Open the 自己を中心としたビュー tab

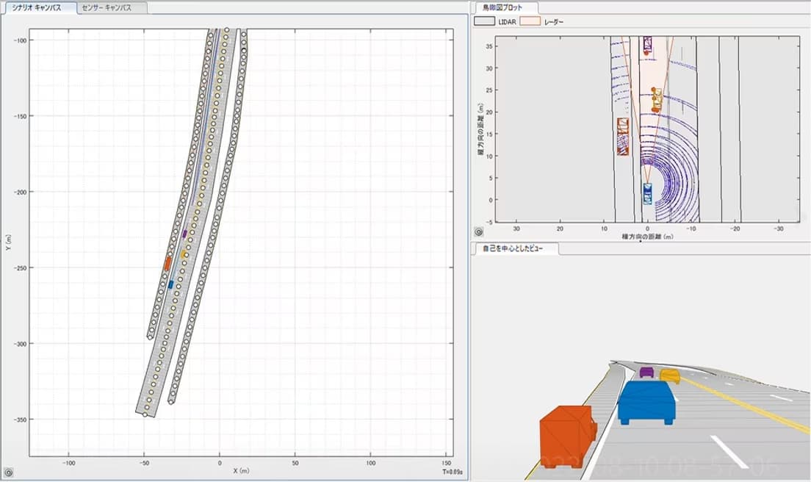pyautogui.click(x=514, y=250)
